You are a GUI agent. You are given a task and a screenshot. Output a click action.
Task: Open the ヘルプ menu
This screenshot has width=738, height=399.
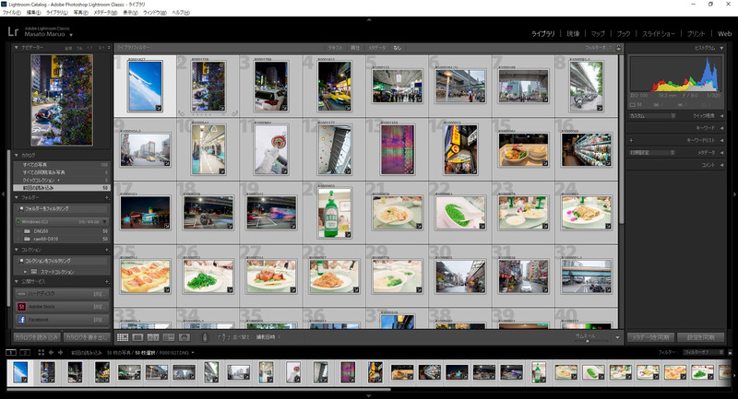[181, 13]
